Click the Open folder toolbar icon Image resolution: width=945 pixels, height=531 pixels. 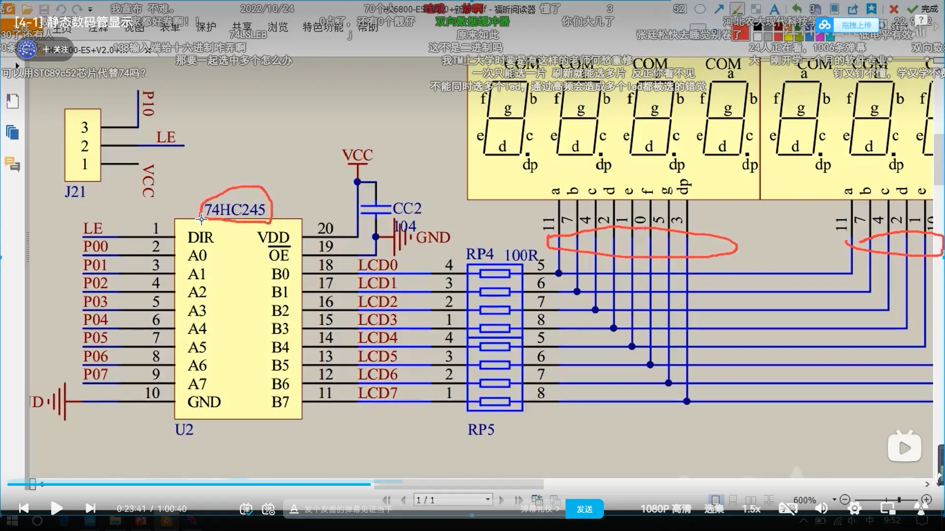click(x=27, y=9)
